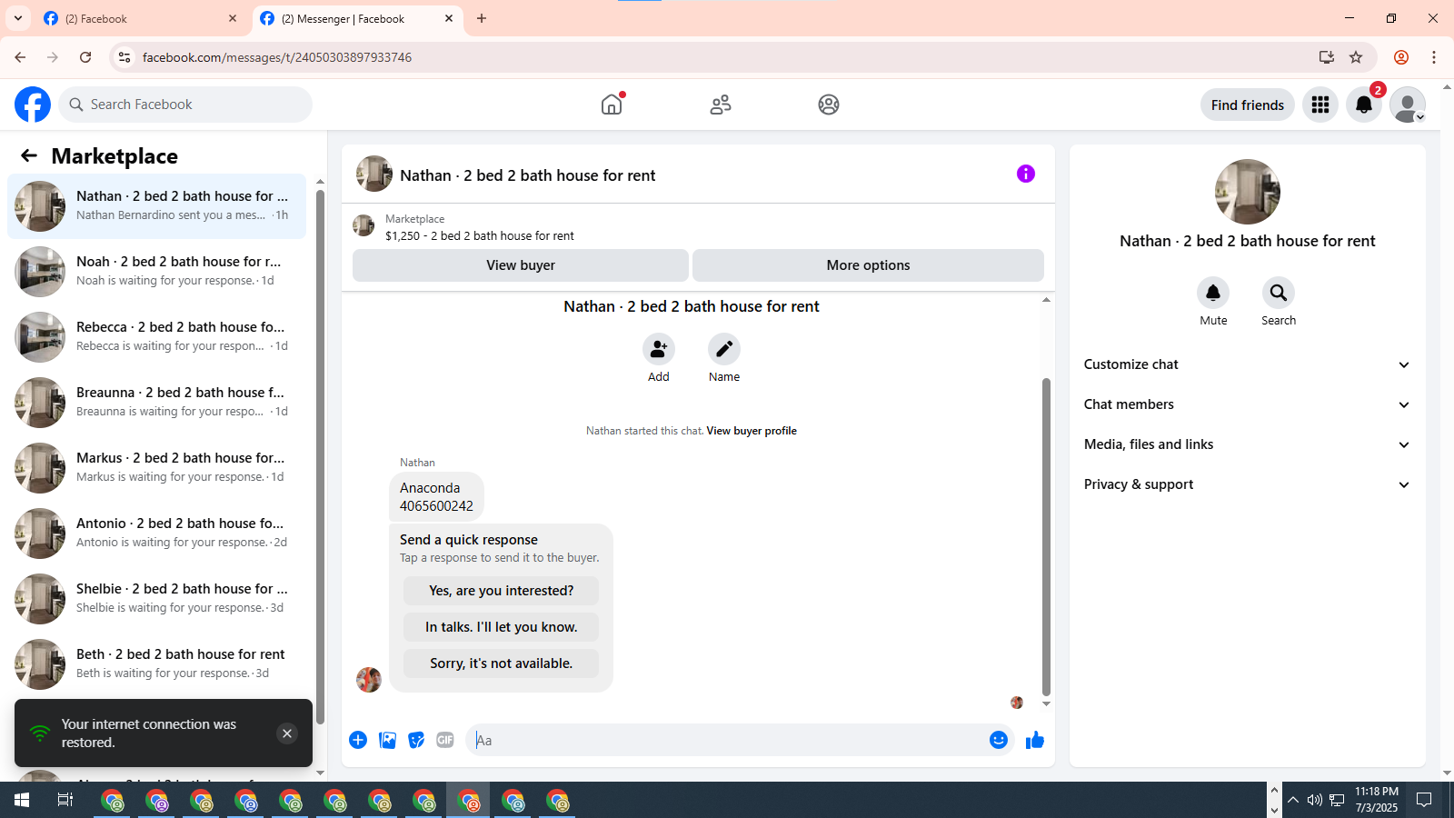This screenshot has width=1454, height=818.
Task: Open conversation information purple icon
Action: point(1026,174)
